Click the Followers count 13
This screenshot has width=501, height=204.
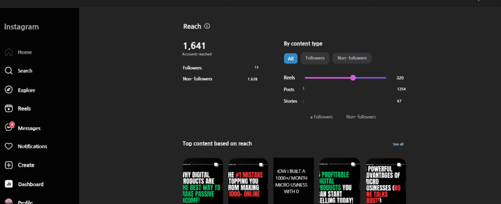pyautogui.click(x=256, y=67)
